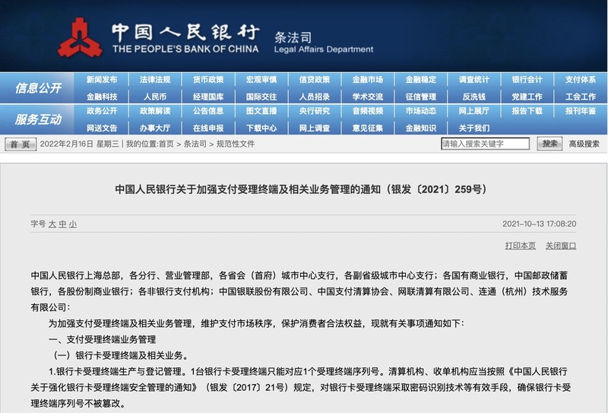Click 关闭窗口 to close the window
The image size is (608, 413).
[561, 246]
